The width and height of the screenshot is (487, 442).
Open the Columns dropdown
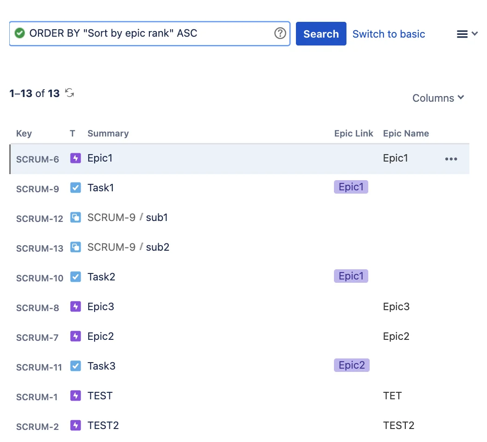(438, 98)
